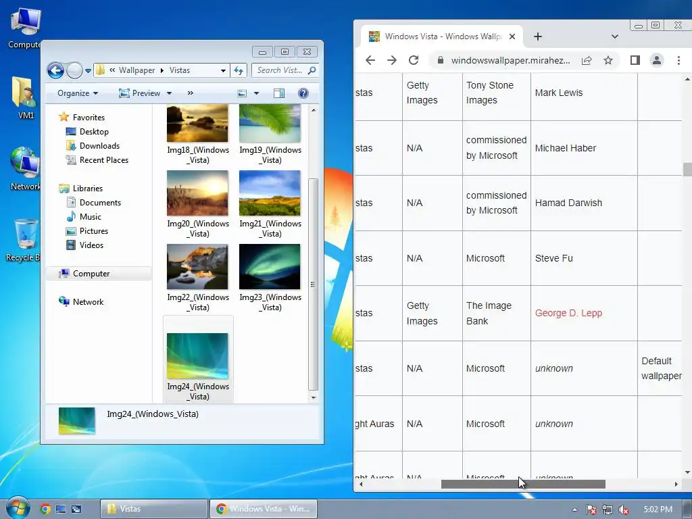Switch to Vistas taskbar button
Viewport: 692px width, 519px height.
coord(153,509)
